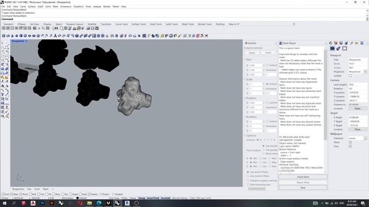Screen dimensions: 369x207
Task: Open the yellow folder panel icon
Action: click(x=357, y=43)
